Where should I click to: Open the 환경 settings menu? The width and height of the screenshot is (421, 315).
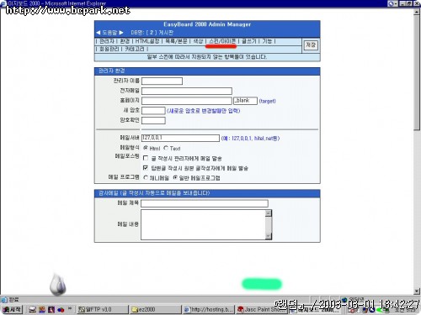125,41
